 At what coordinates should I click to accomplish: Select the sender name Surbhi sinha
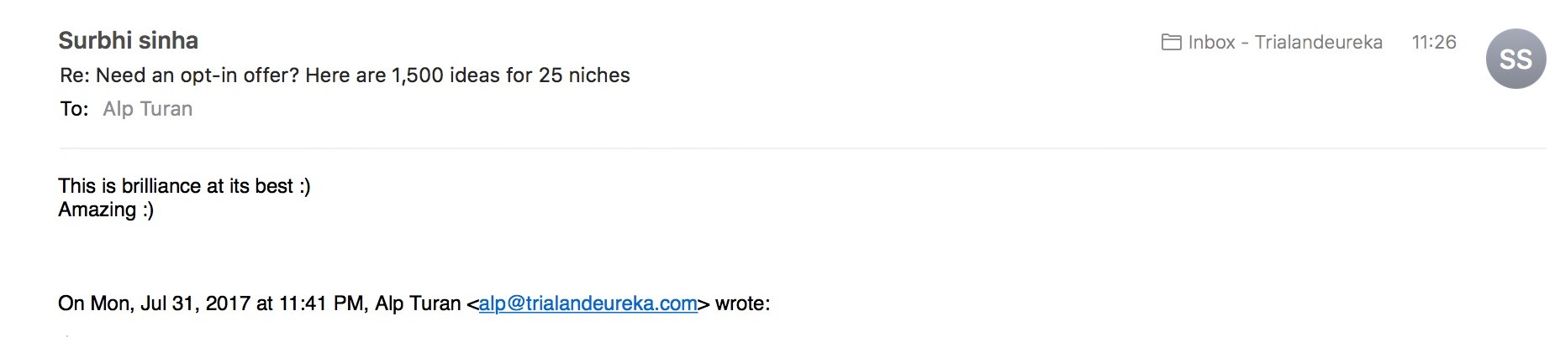tap(129, 40)
